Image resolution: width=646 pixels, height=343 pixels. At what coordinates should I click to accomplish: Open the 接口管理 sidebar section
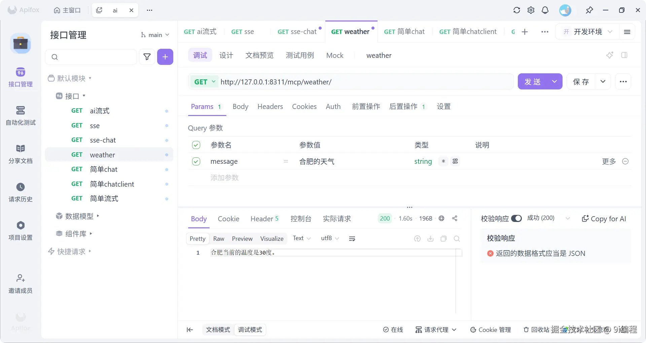(21, 77)
